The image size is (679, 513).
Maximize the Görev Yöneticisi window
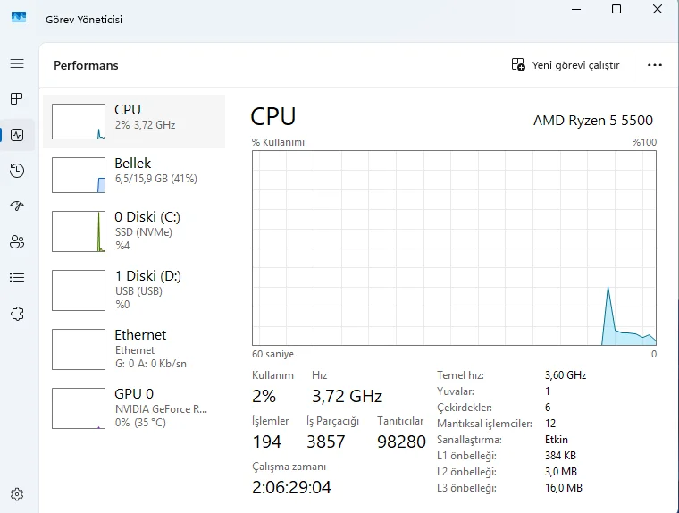616,9
